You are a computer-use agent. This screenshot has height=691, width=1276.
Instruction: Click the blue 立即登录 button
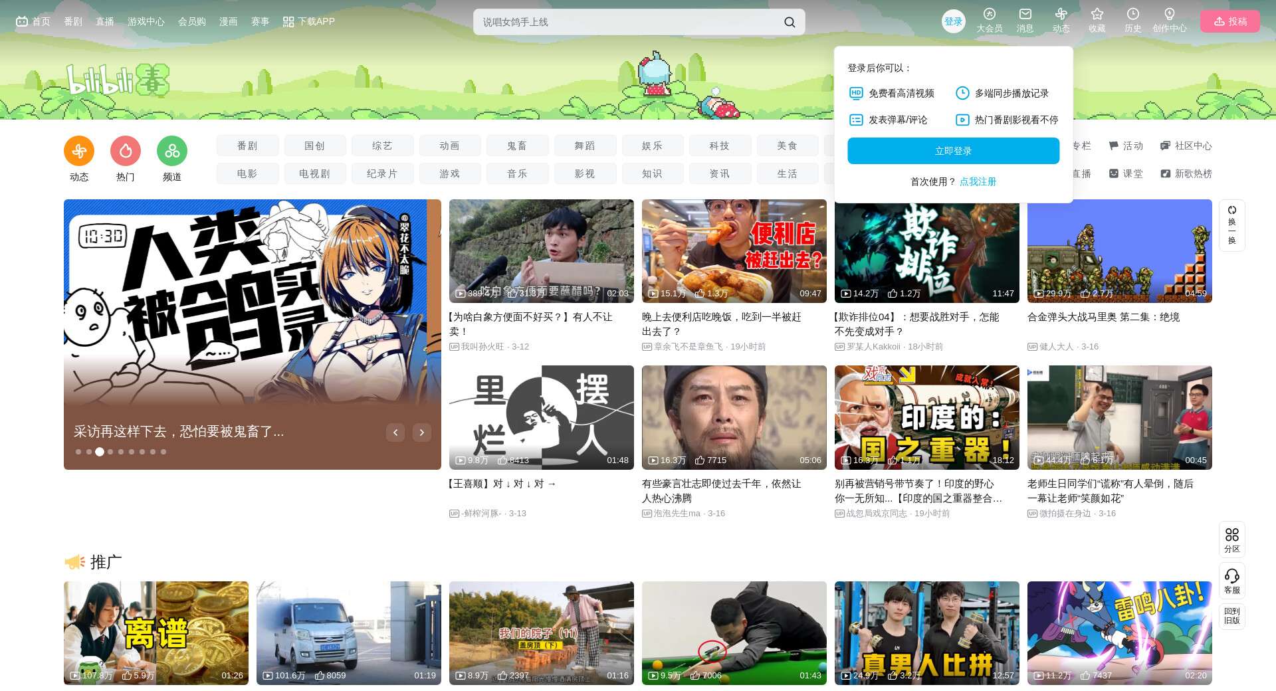953,151
